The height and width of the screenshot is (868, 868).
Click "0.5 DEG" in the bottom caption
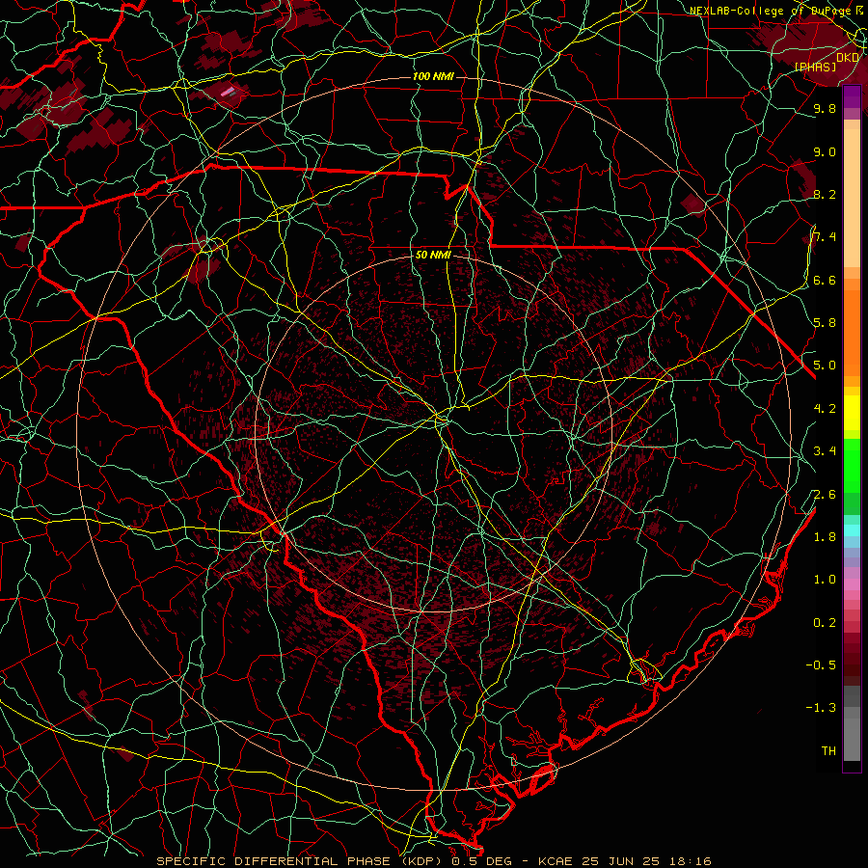tap(481, 861)
